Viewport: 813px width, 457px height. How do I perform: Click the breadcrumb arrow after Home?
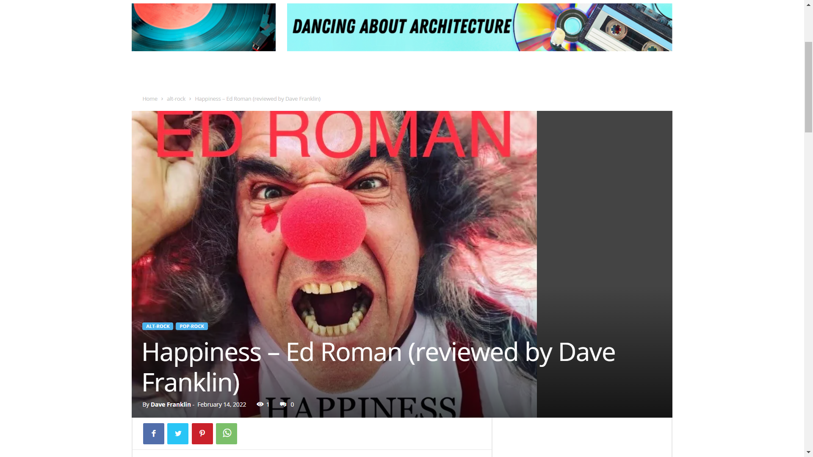click(x=162, y=99)
